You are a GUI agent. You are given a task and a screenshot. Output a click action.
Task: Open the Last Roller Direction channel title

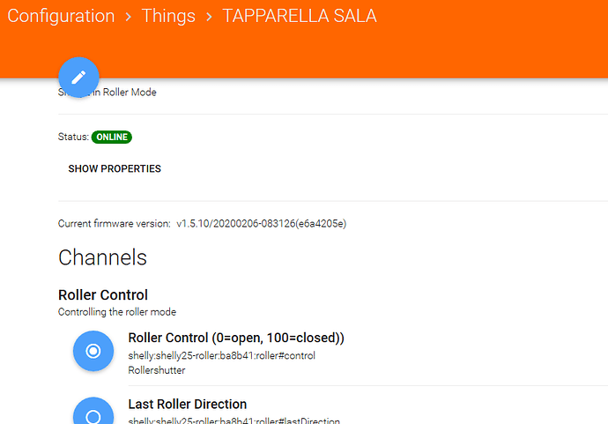pyautogui.click(x=187, y=404)
